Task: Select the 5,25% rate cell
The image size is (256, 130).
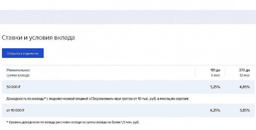Action: 215,87
